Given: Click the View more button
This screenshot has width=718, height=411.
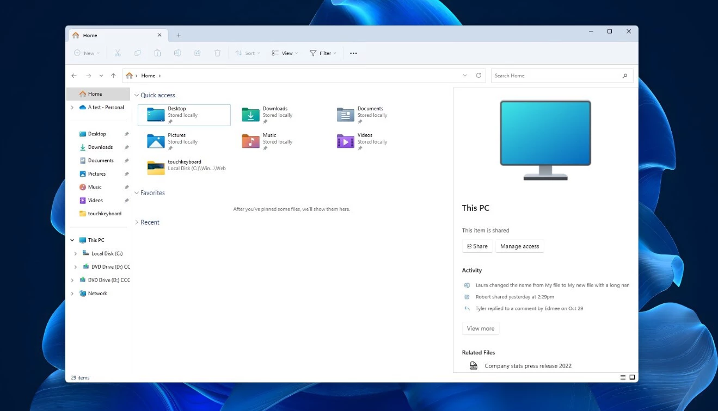Looking at the screenshot, I should pos(480,328).
